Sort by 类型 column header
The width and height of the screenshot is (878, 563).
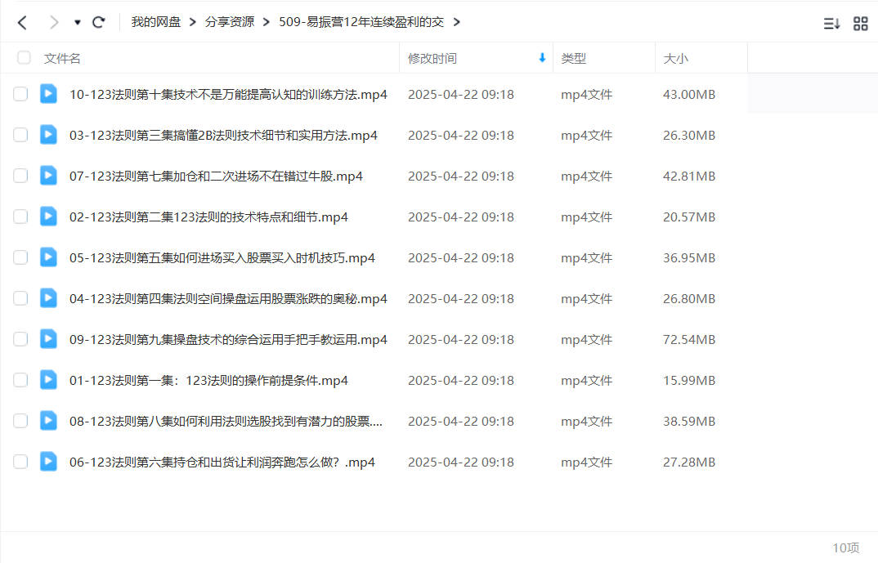(573, 58)
